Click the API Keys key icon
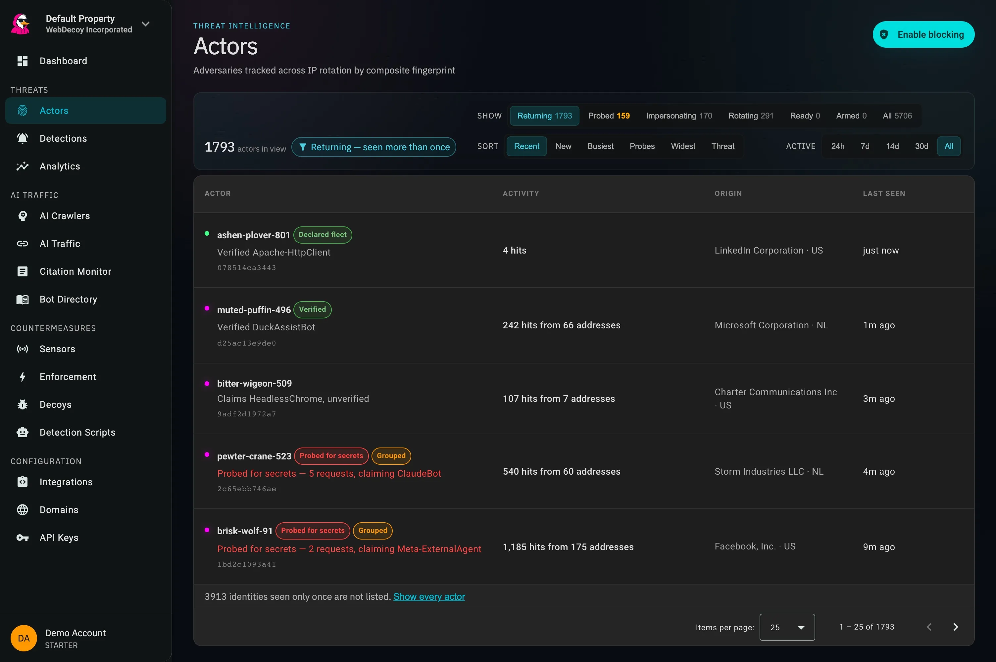Viewport: 996px width, 662px height. click(23, 538)
